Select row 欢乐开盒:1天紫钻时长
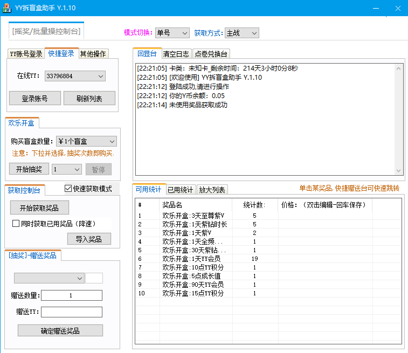This screenshot has width=408, height=353. (x=268, y=224)
